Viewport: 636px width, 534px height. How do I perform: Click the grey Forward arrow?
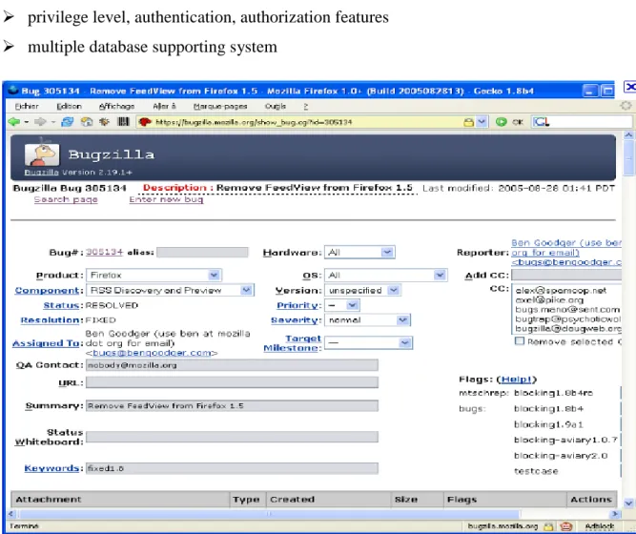pos(40,122)
